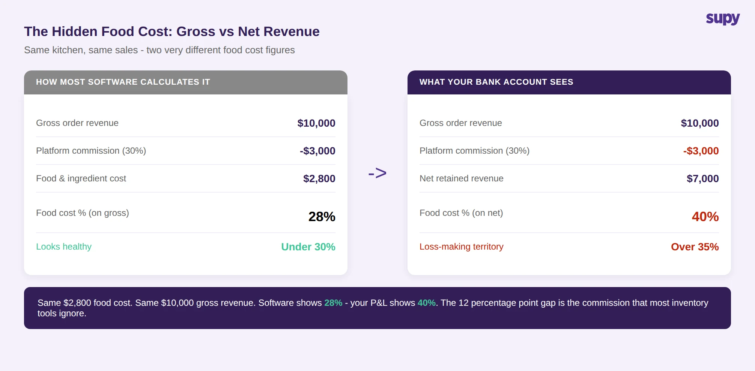
Task: Click -$3,000 value in software card
Action: [317, 151]
